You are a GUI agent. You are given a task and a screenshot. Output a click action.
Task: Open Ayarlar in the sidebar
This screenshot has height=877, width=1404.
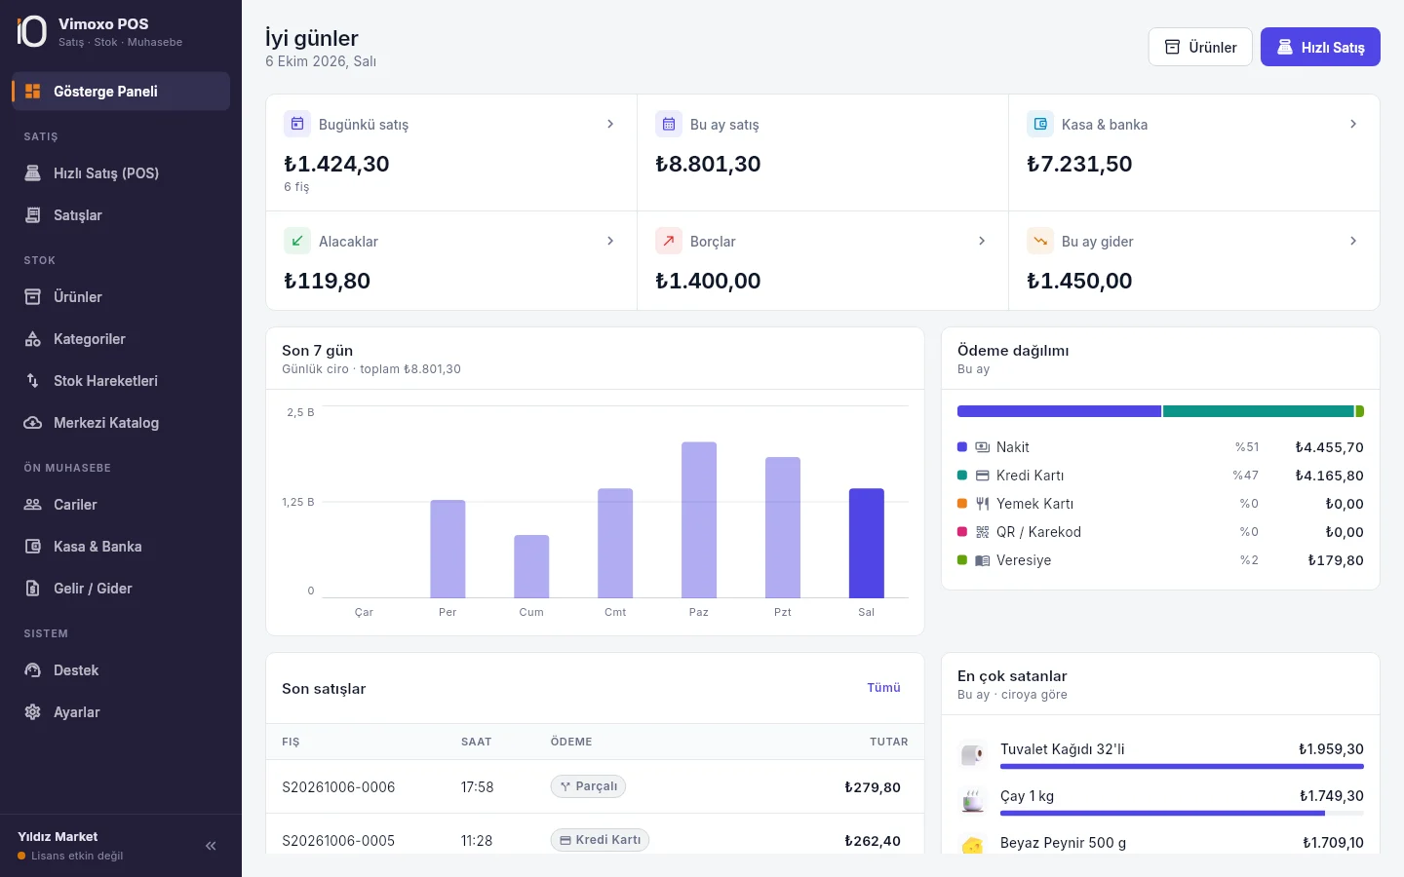click(121, 712)
